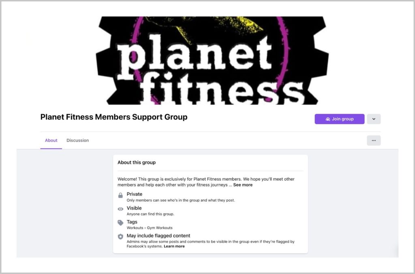The width and height of the screenshot is (415, 274).
Task: Click the tag icon beside Tags
Action: click(120, 223)
